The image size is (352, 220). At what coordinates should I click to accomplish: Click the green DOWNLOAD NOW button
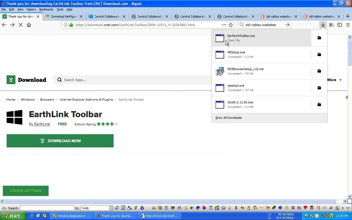coord(60,141)
